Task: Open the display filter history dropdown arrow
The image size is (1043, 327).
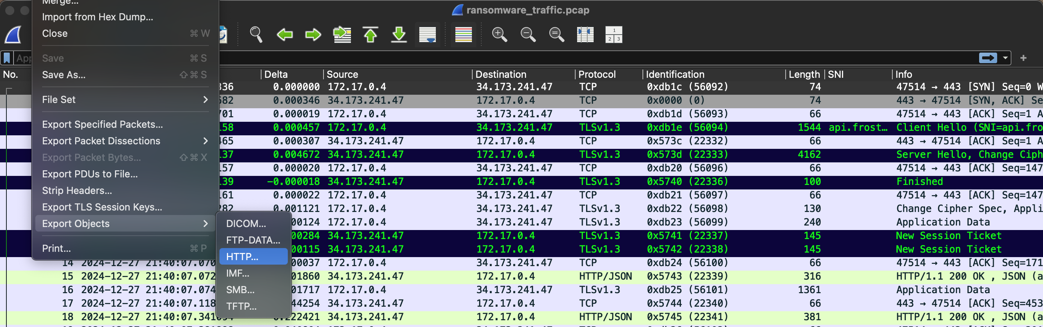Action: click(x=1005, y=58)
